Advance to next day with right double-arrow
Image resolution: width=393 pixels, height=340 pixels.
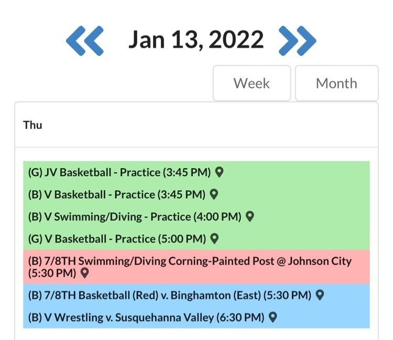point(297,41)
